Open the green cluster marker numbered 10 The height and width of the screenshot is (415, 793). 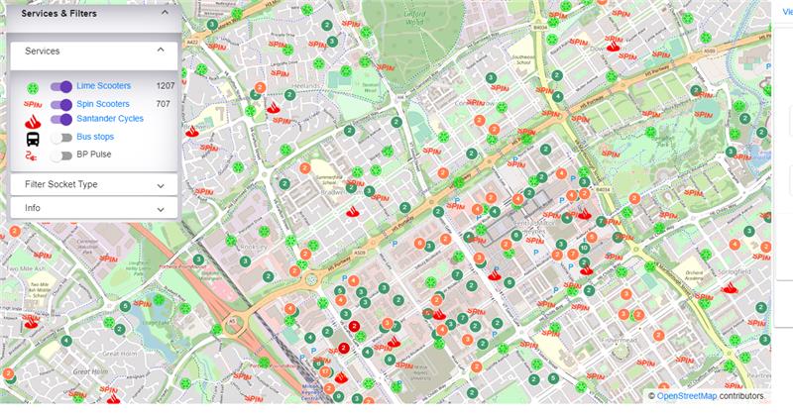point(584,248)
